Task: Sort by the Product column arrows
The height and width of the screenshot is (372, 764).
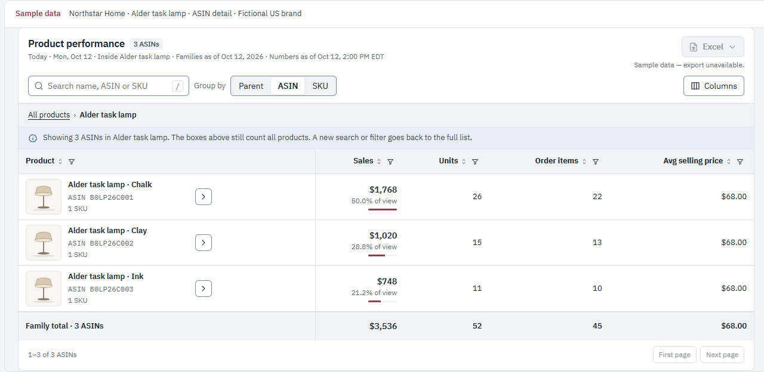Action: click(60, 161)
